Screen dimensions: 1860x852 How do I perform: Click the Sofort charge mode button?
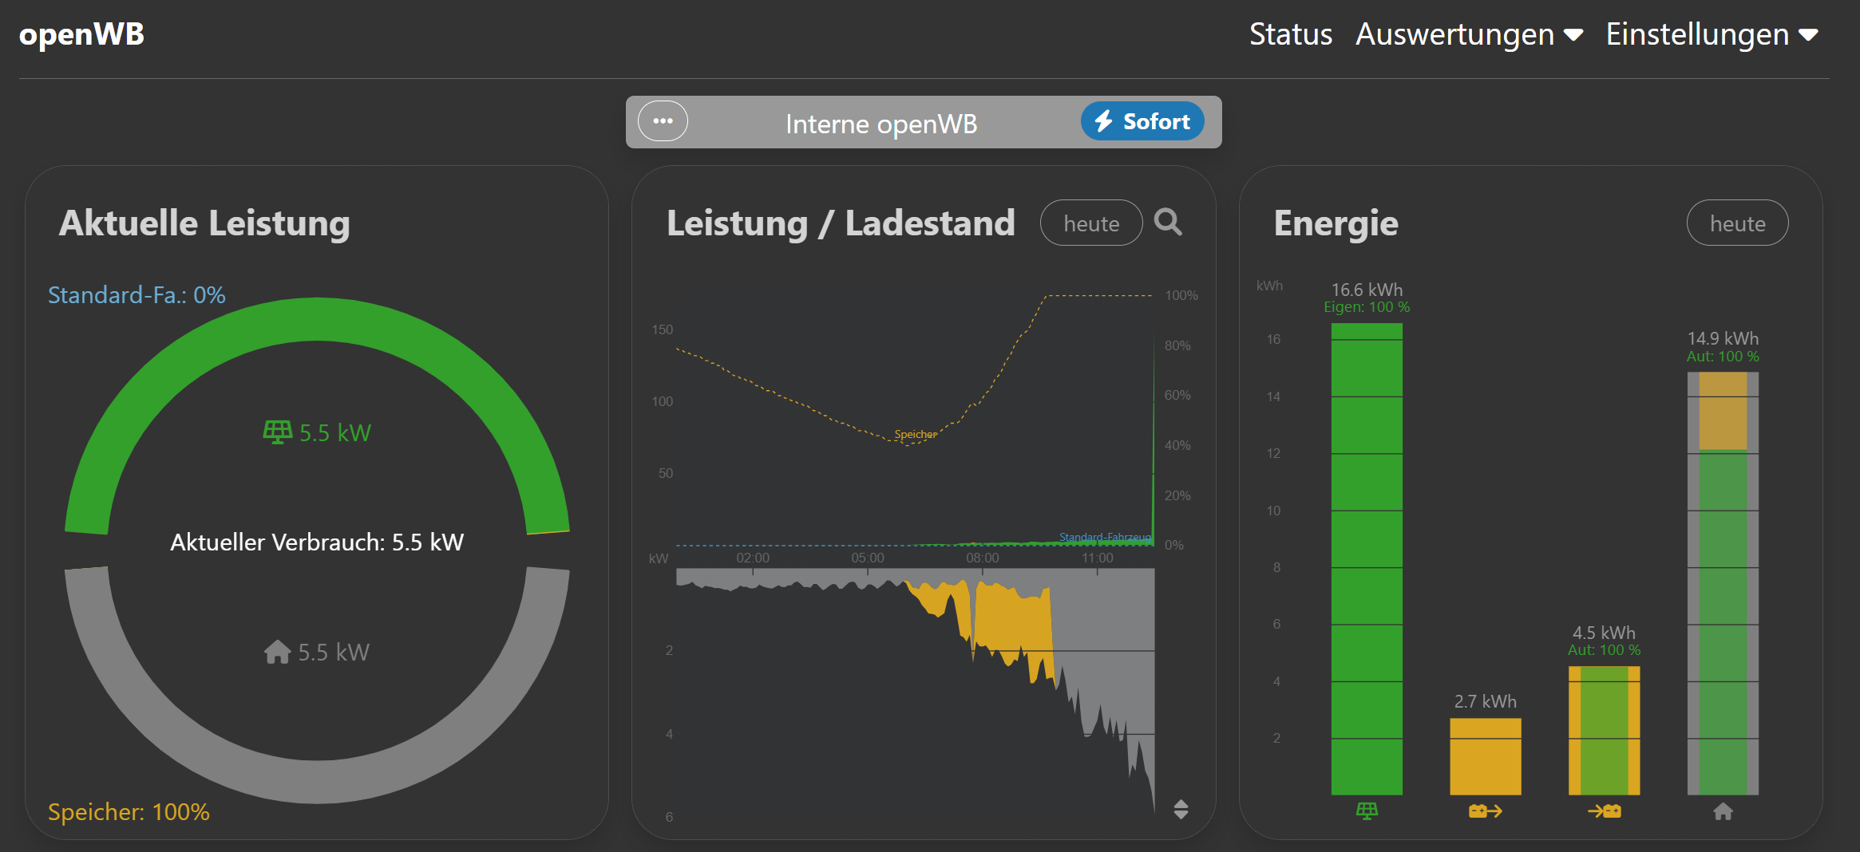(x=1142, y=121)
